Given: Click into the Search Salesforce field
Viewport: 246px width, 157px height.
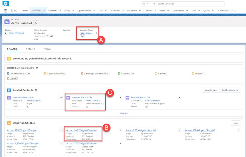Looking at the screenshot, I should click(190, 4).
